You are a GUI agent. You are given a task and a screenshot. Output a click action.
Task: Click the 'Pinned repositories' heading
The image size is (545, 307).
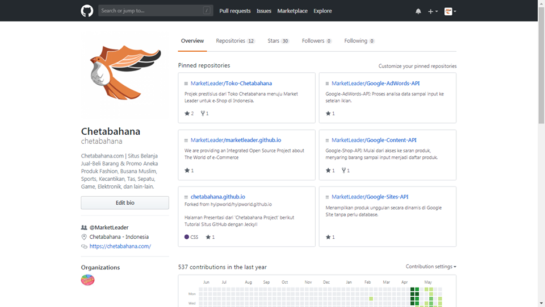coord(204,65)
